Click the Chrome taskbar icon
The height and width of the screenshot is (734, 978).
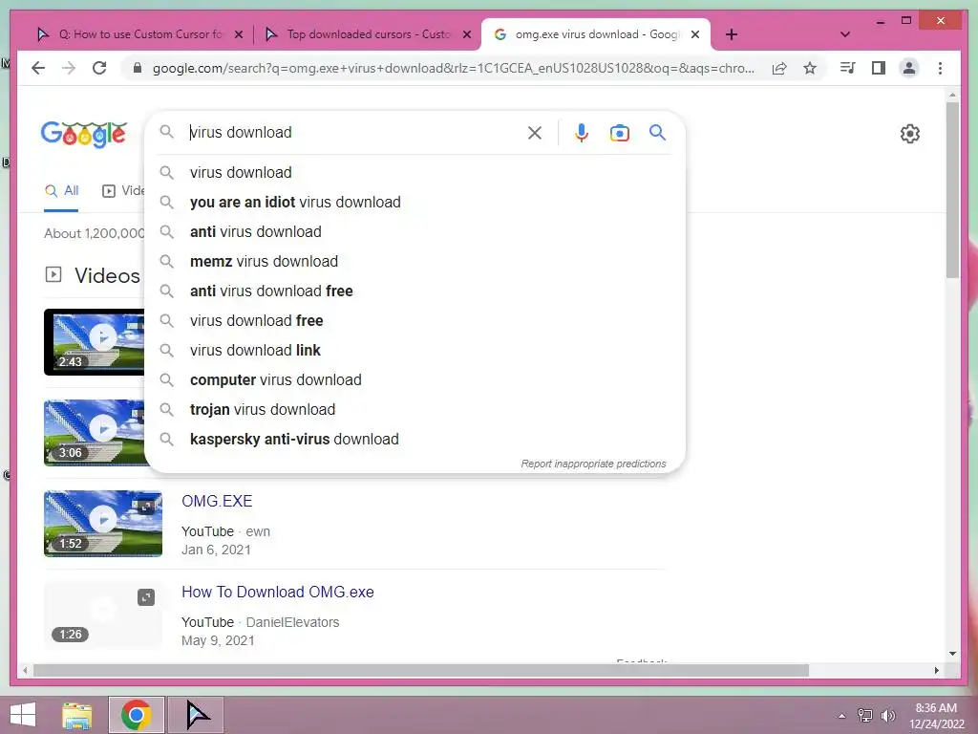coord(137,715)
